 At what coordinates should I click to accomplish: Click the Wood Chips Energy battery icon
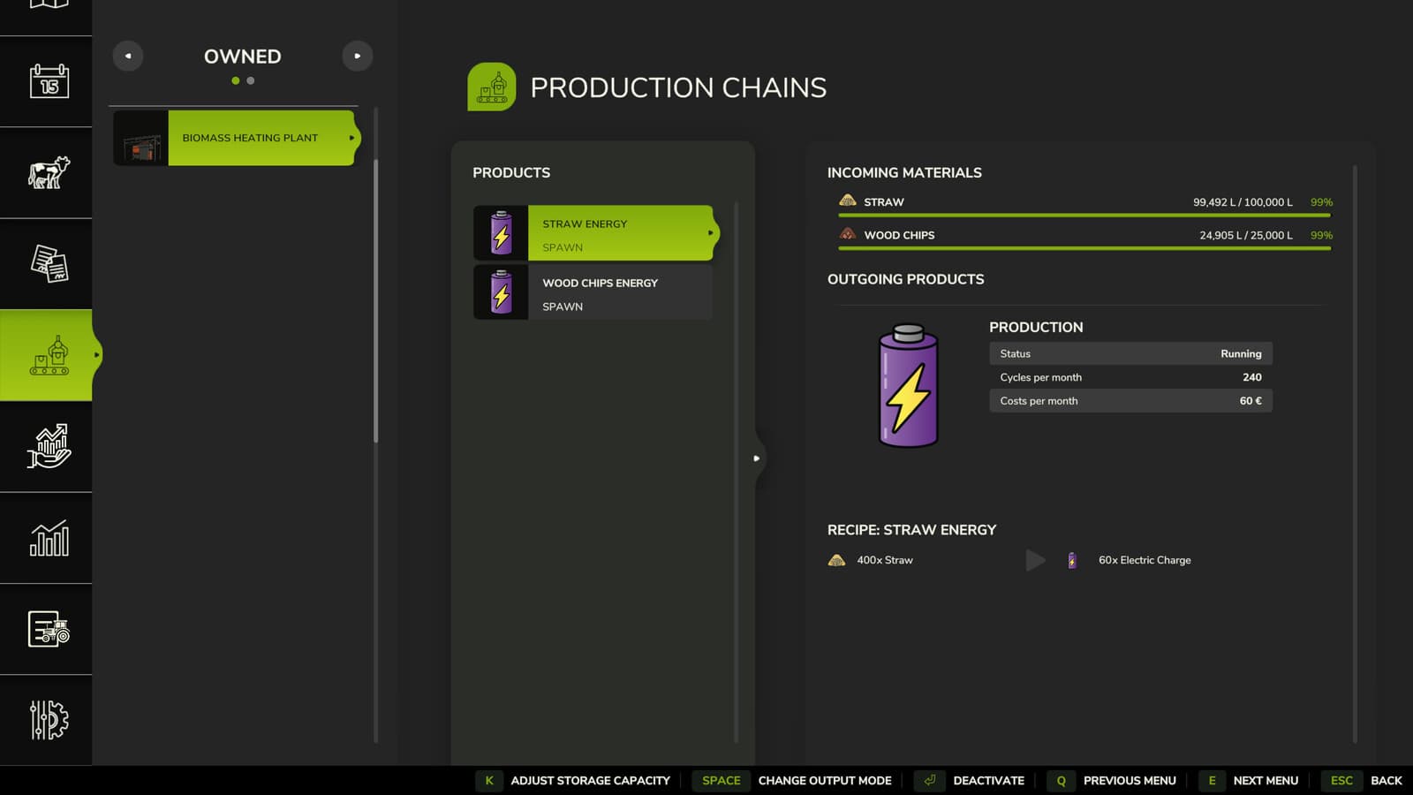pyautogui.click(x=501, y=292)
